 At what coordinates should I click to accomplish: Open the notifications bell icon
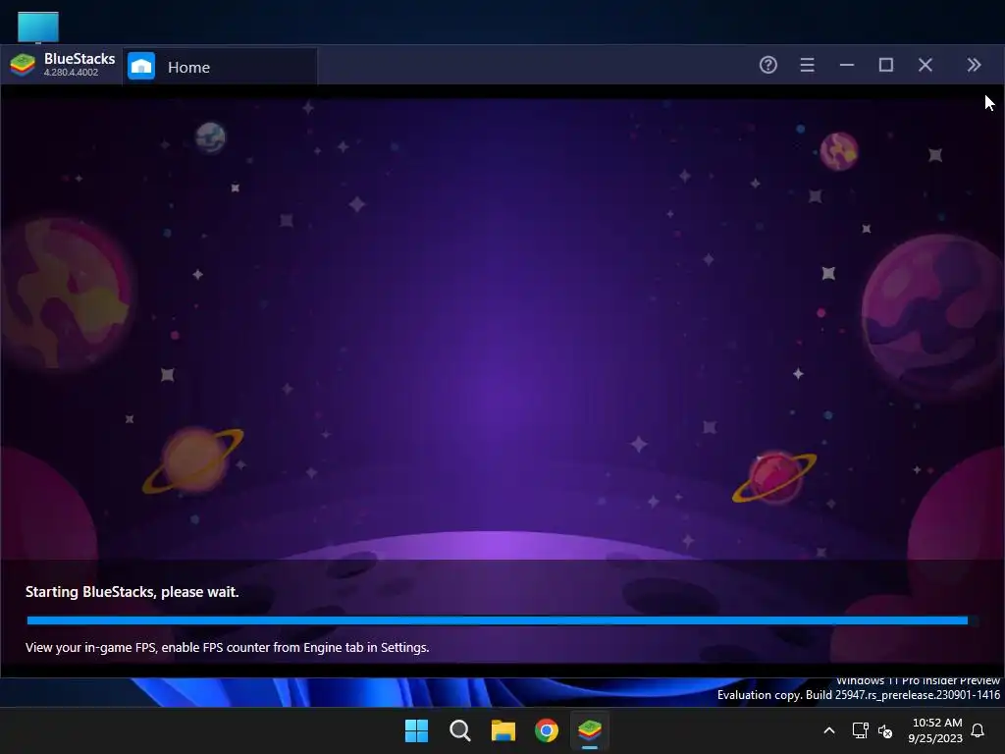[979, 730]
